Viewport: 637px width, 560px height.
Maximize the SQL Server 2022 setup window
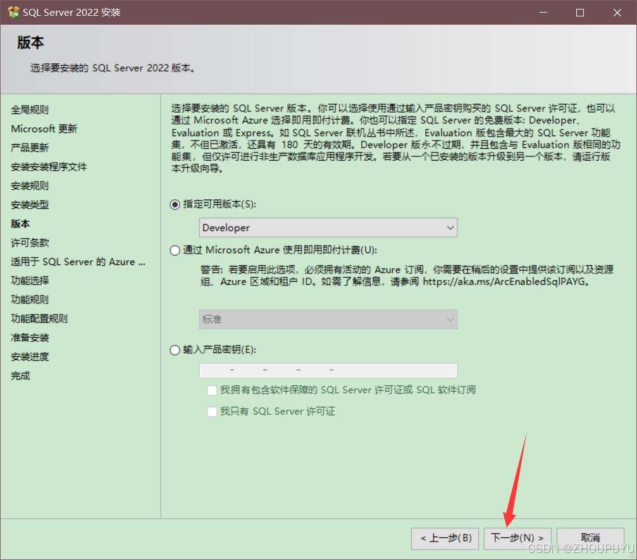click(x=580, y=12)
